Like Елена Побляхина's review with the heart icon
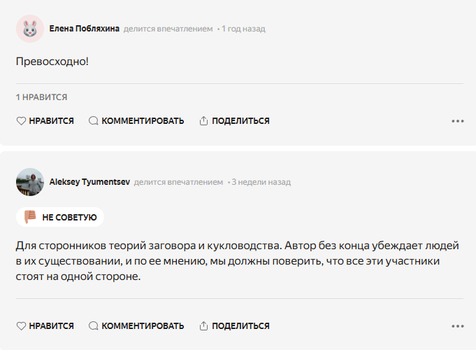 pyautogui.click(x=45, y=120)
